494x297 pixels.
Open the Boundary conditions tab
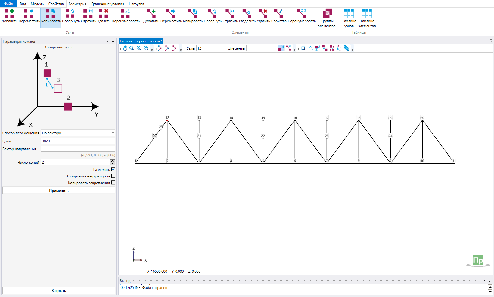pyautogui.click(x=107, y=4)
